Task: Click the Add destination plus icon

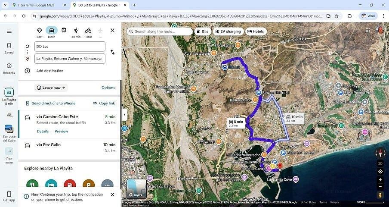Action: tap(27, 71)
